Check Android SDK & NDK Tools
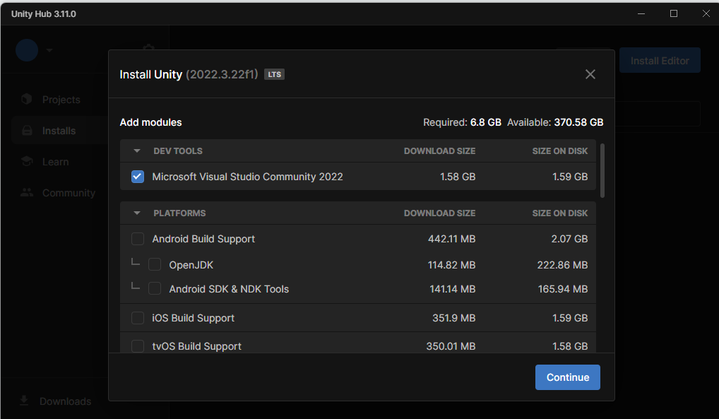Image resolution: width=719 pixels, height=419 pixels. coord(155,289)
